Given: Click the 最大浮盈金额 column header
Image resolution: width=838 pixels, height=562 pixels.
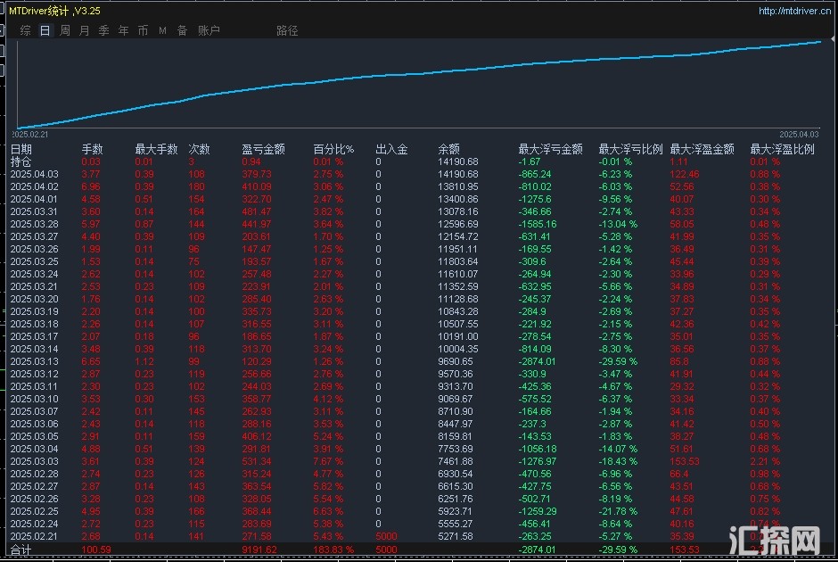Looking at the screenshot, I should point(702,149).
